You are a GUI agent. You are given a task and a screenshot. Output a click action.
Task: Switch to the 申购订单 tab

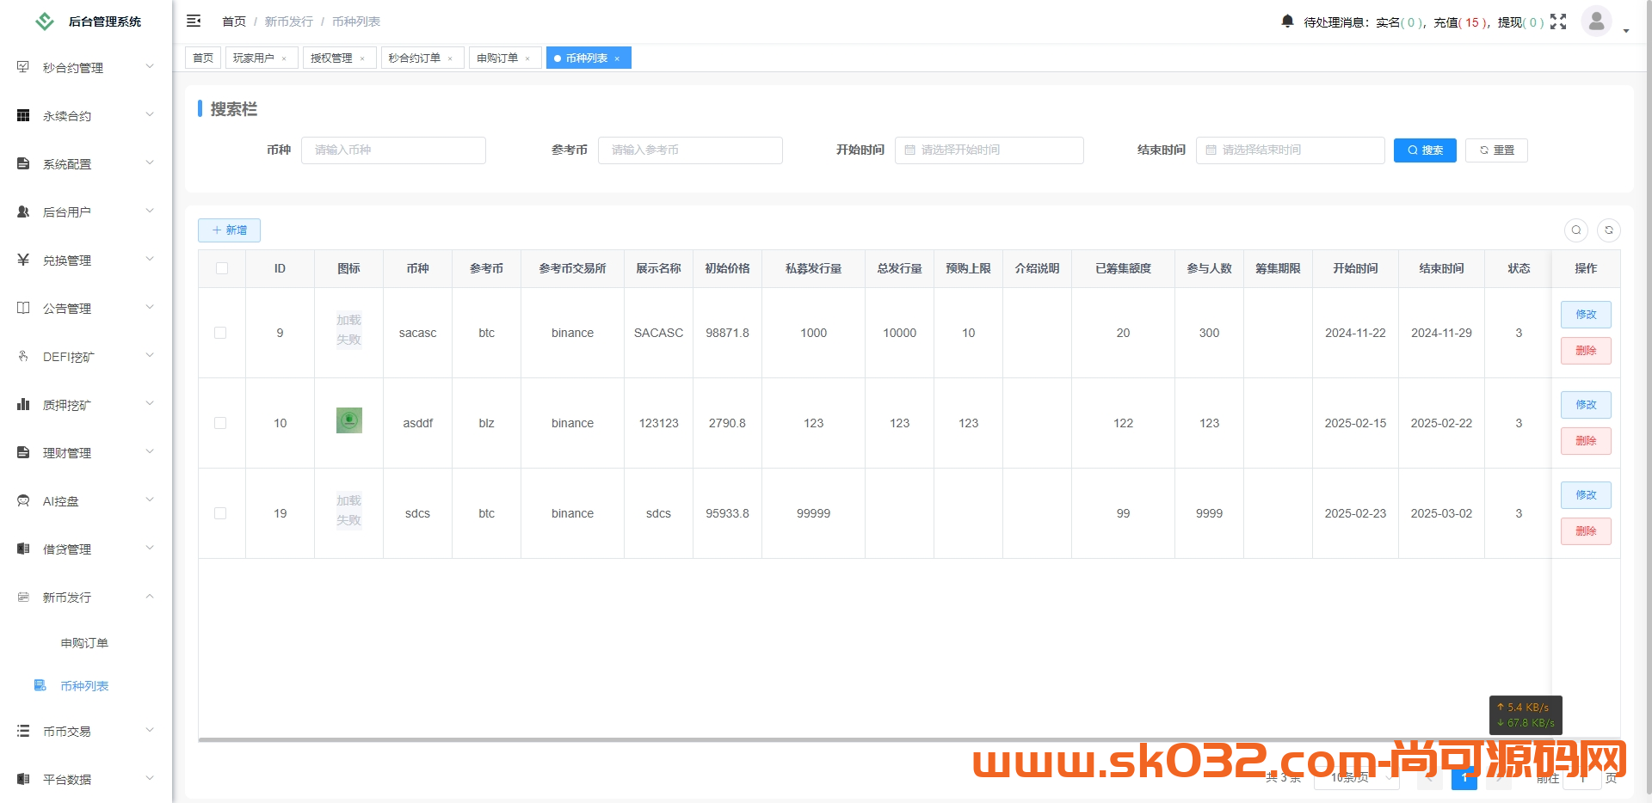[x=499, y=58]
